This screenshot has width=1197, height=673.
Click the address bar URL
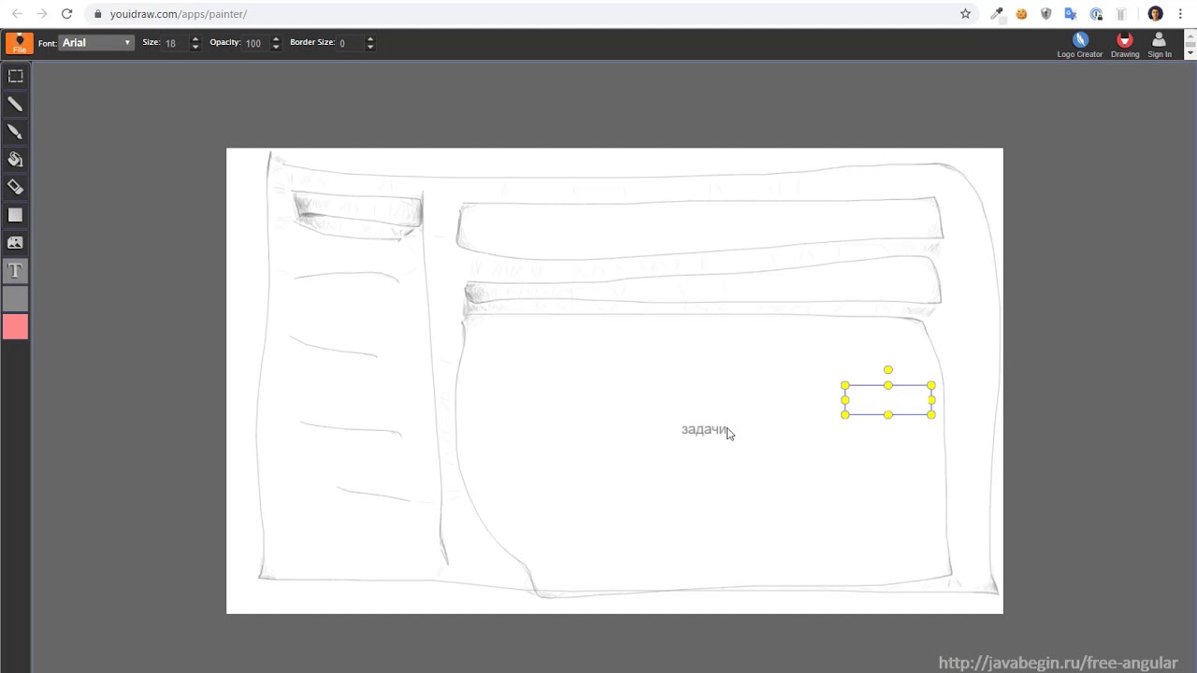click(x=179, y=14)
